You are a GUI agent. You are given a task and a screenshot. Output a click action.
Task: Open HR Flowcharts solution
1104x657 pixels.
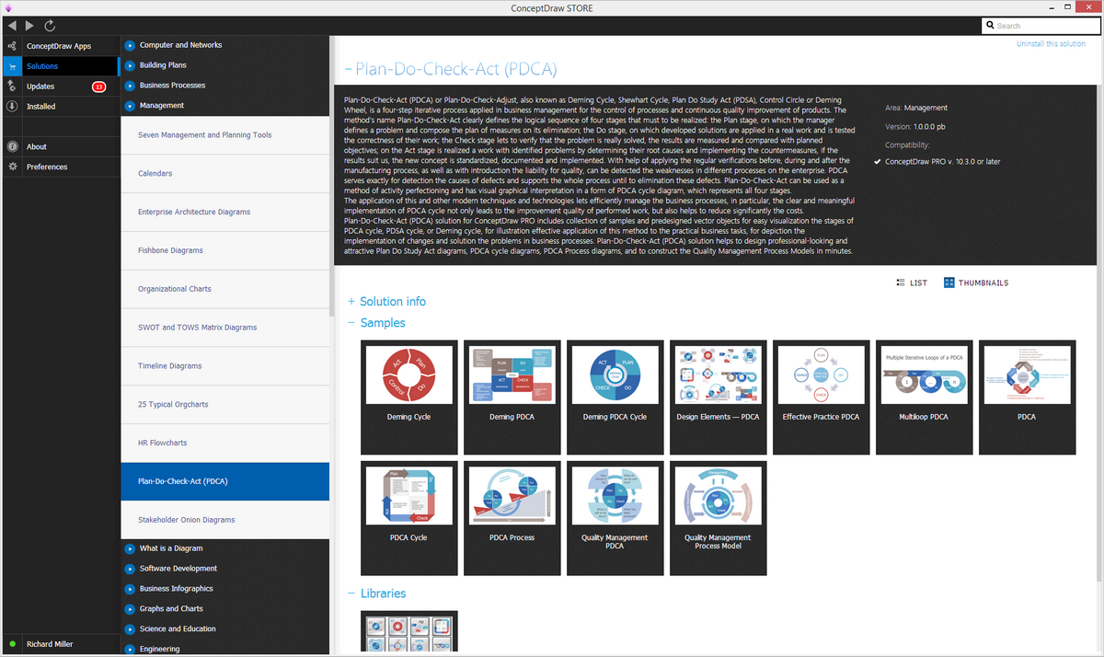224,443
